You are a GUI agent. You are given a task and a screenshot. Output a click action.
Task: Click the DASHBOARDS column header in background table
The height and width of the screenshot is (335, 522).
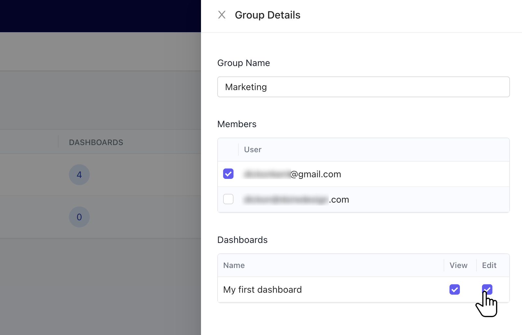tap(96, 142)
